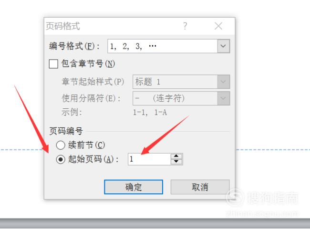The image size is (310, 230).
Task: Click the 页码编号 group heading
Action: pos(66,131)
